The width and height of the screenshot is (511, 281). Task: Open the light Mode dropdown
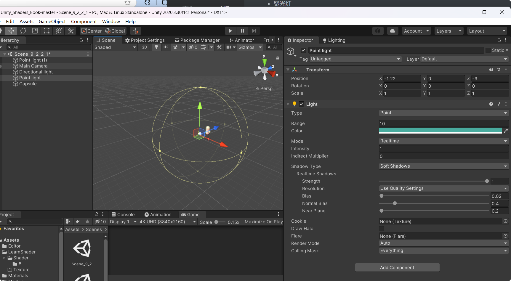click(x=444, y=141)
